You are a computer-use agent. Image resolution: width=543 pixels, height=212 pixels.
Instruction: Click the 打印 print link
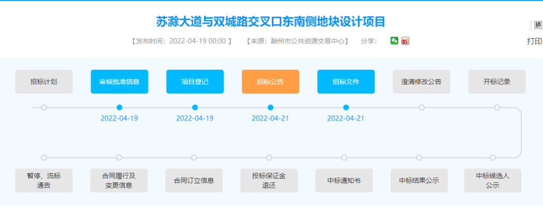(534, 41)
